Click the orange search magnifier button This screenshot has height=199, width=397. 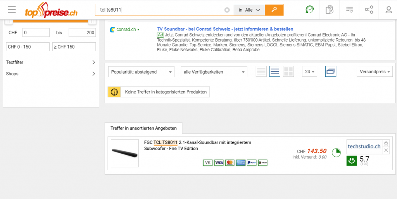coord(274,10)
